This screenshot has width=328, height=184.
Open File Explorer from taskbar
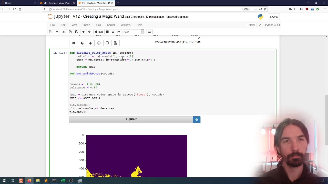38,181
